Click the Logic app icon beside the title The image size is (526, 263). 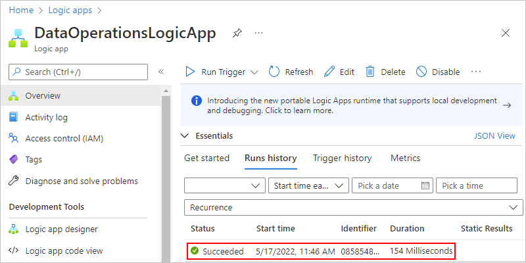(x=18, y=38)
